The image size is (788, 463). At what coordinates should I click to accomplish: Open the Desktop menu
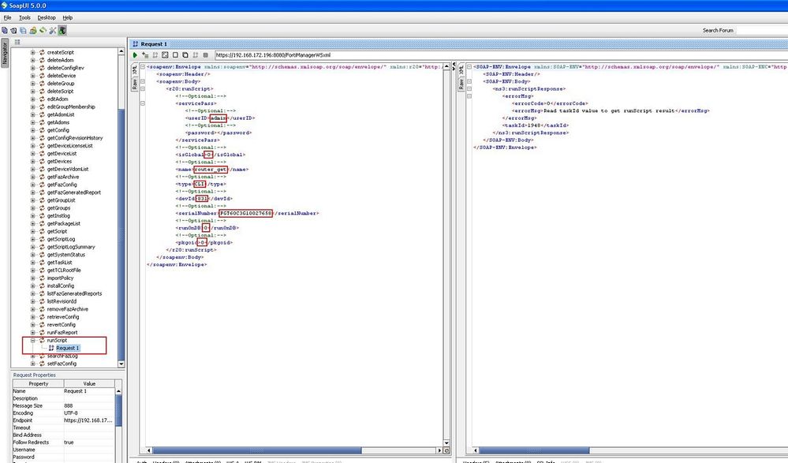tap(47, 17)
